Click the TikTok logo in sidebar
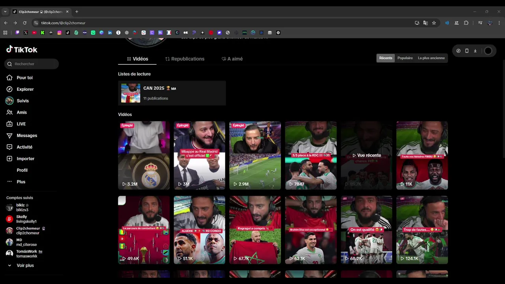Image resolution: width=505 pixels, height=284 pixels. (22, 49)
